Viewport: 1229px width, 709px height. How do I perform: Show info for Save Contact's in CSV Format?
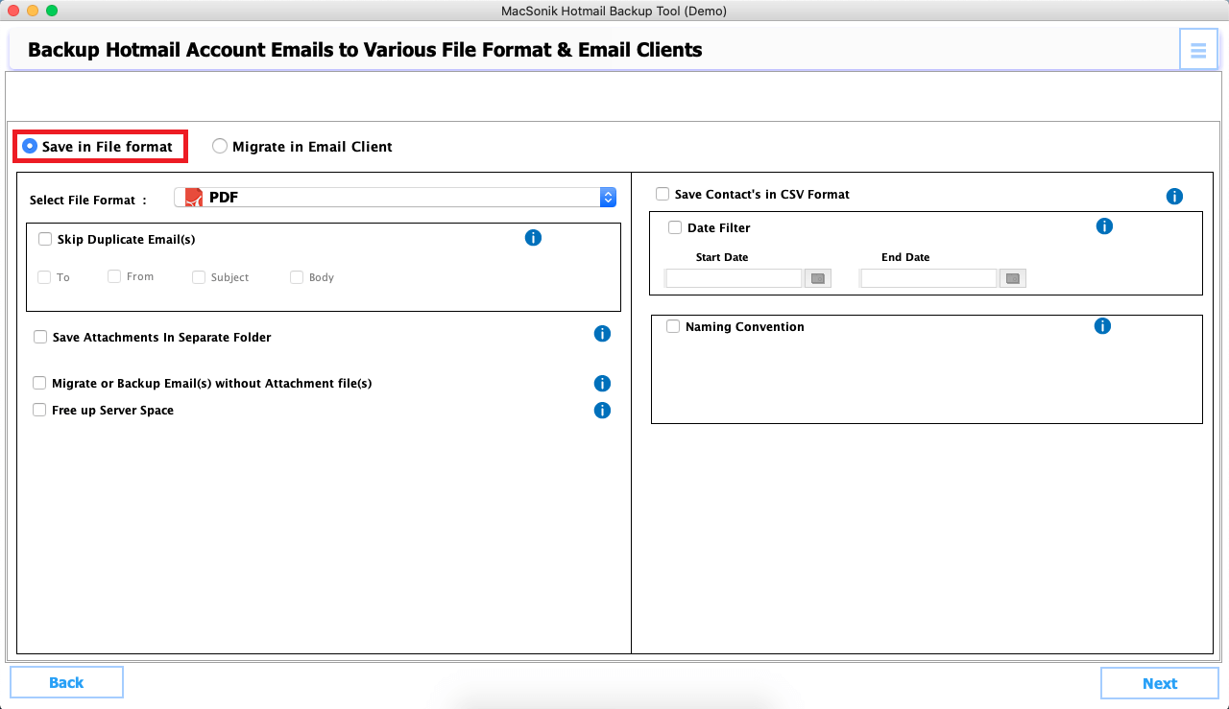point(1174,196)
